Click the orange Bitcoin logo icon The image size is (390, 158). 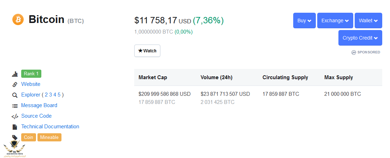pos(18,19)
